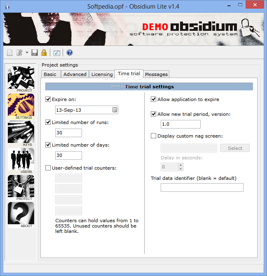The image size is (267, 276).
Task: Open the PROTECT section in the sidebar
Action: [21, 188]
